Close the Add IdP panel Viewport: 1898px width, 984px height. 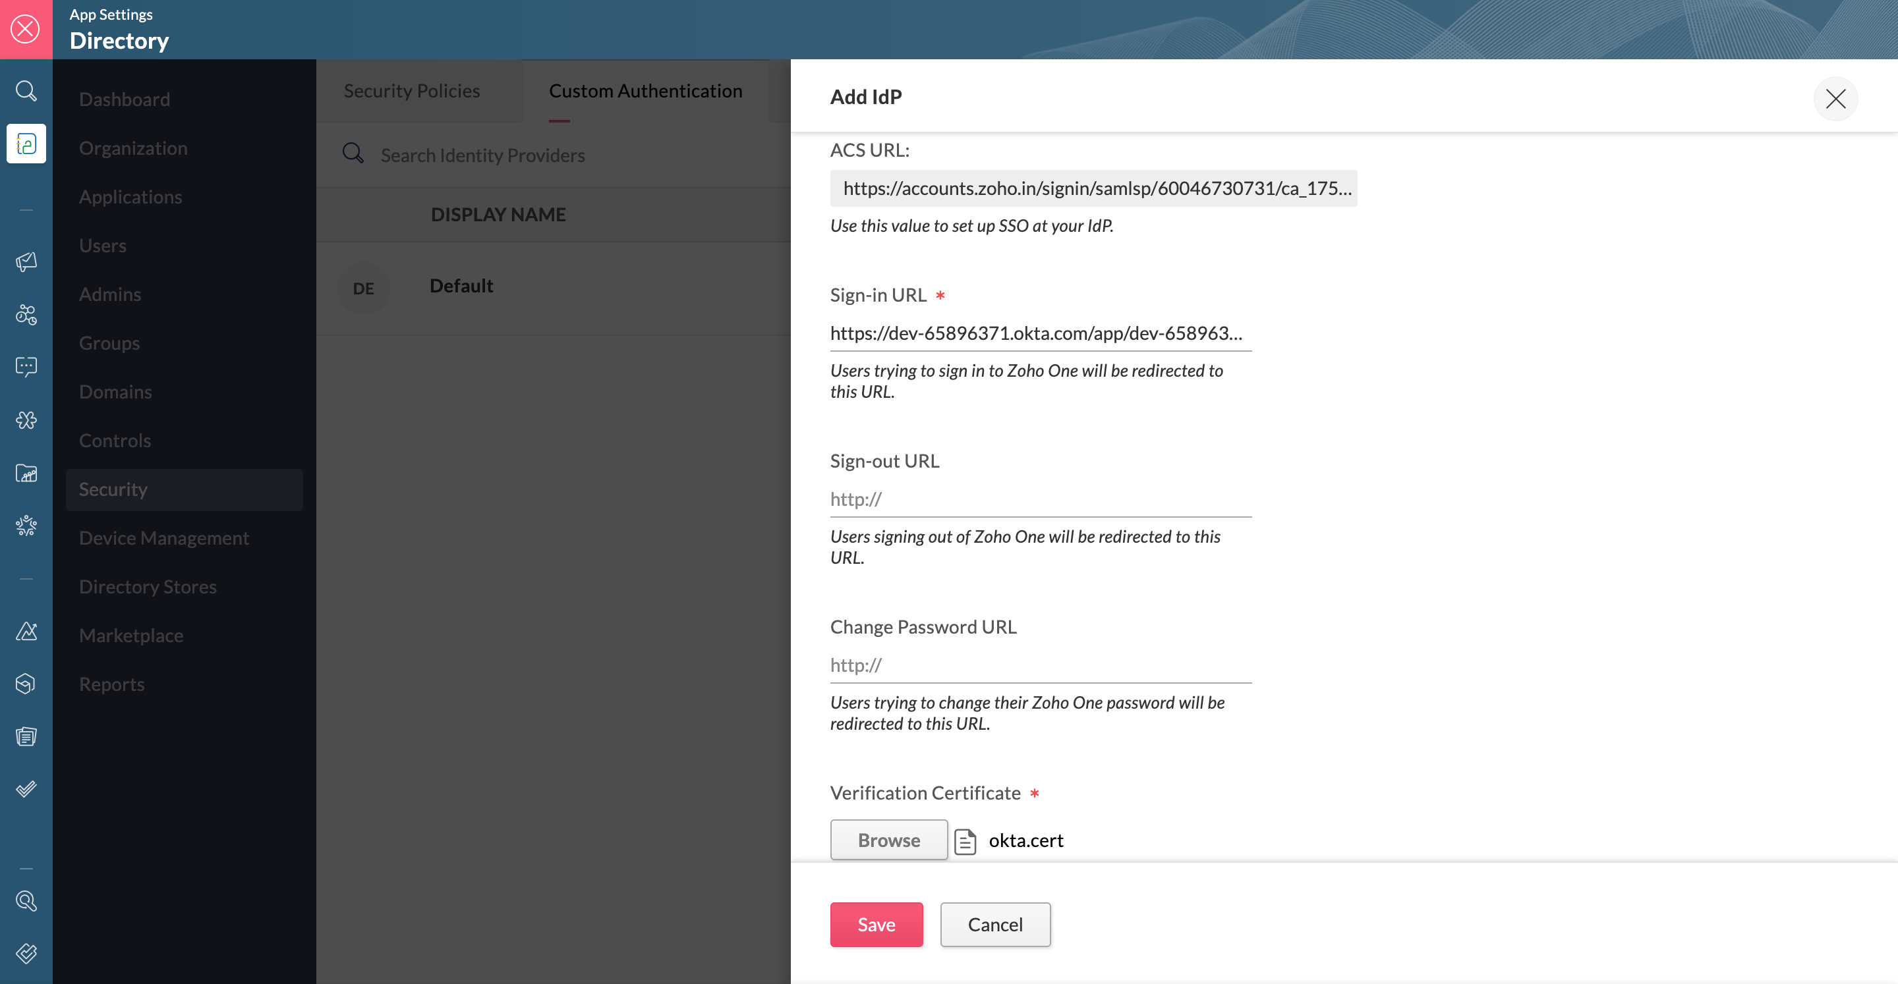pyautogui.click(x=1835, y=98)
